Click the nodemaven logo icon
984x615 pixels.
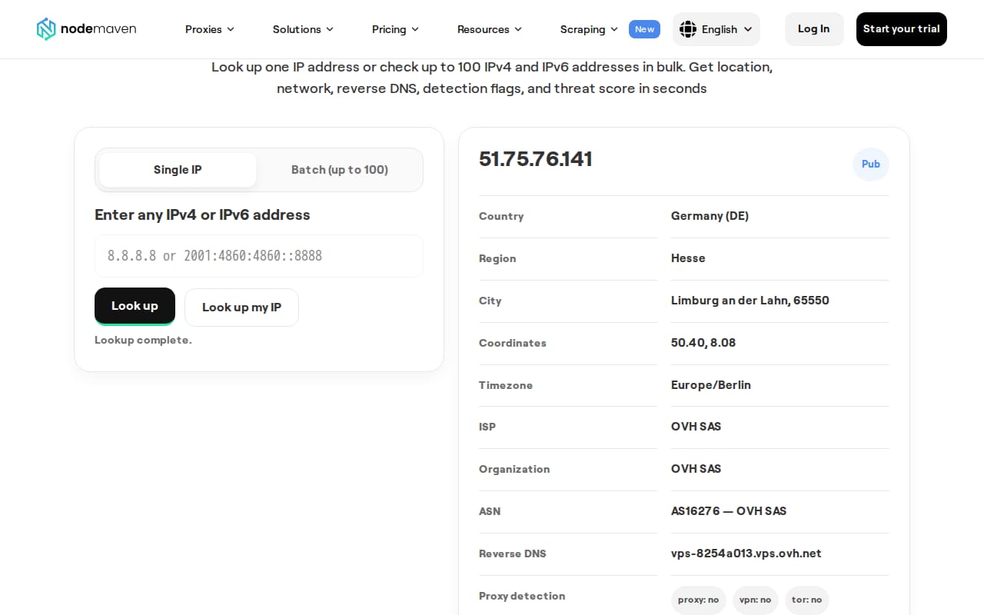pos(46,29)
